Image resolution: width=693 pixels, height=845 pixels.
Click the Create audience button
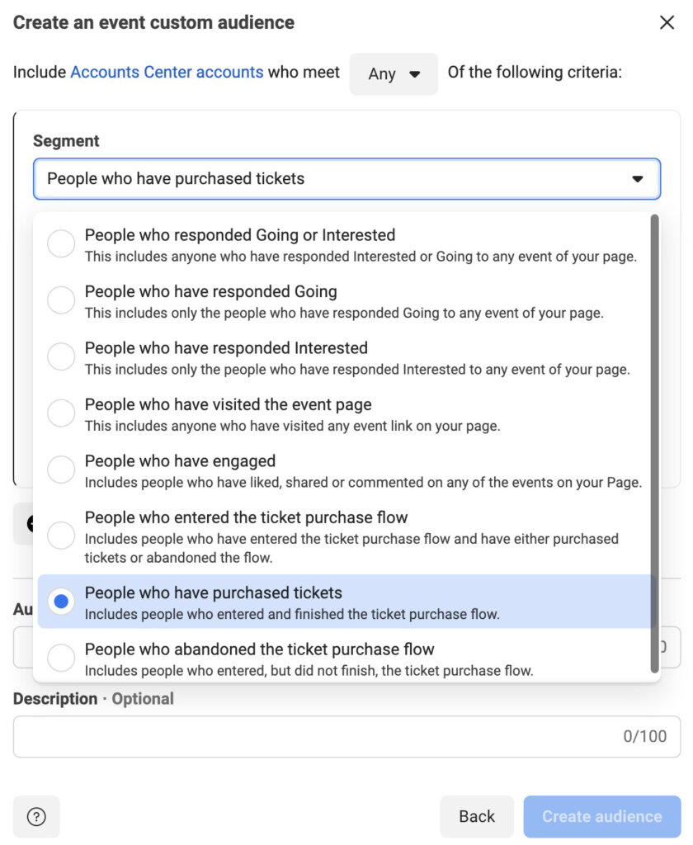click(x=601, y=816)
